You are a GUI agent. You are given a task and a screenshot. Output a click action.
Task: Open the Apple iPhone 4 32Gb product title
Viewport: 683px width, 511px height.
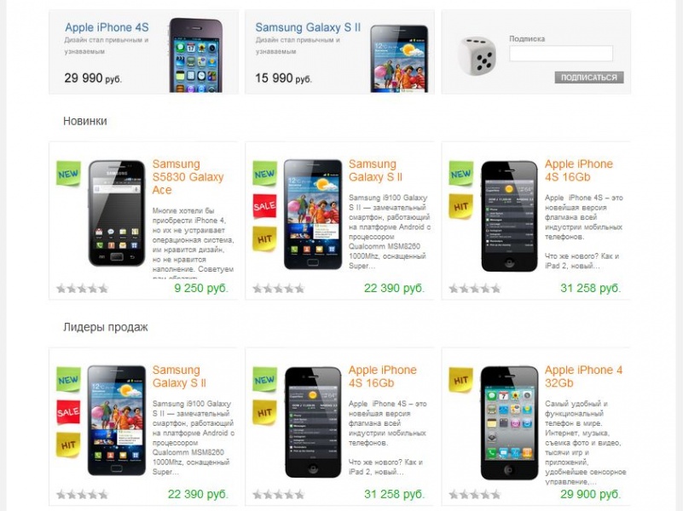coord(584,376)
